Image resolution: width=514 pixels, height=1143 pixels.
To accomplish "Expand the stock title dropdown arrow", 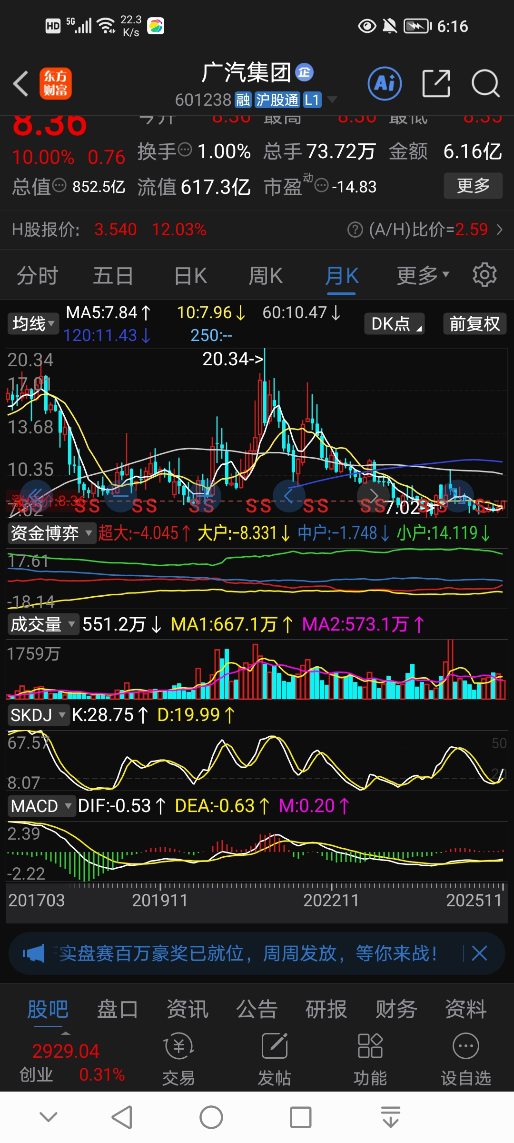I will click(x=332, y=100).
